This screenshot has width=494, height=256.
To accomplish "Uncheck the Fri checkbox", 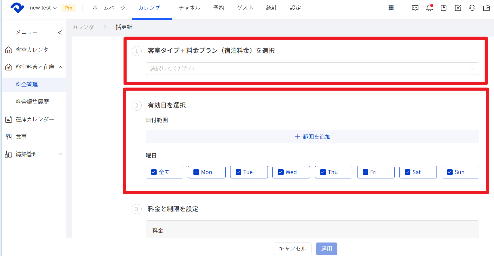I will 365,172.
